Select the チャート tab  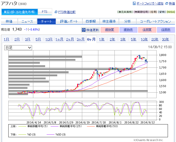click(x=46, y=21)
